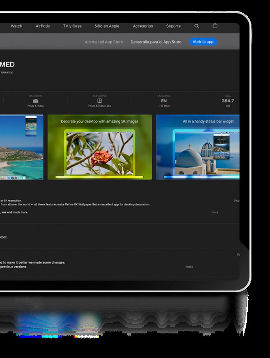Click the camera category icon
The image size is (270, 358).
36,101
